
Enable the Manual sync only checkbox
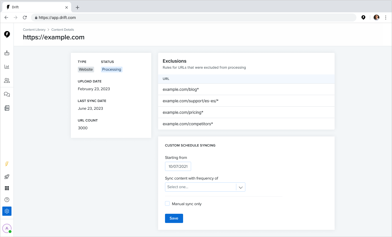167,204
